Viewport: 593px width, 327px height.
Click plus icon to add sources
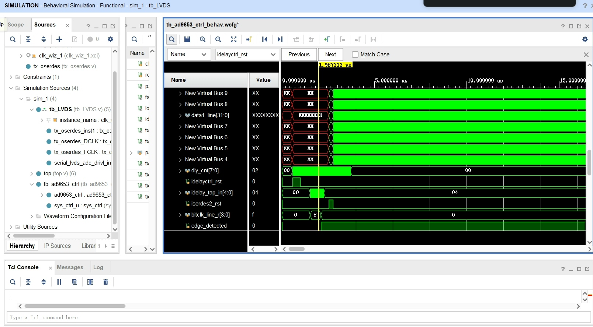coord(59,39)
